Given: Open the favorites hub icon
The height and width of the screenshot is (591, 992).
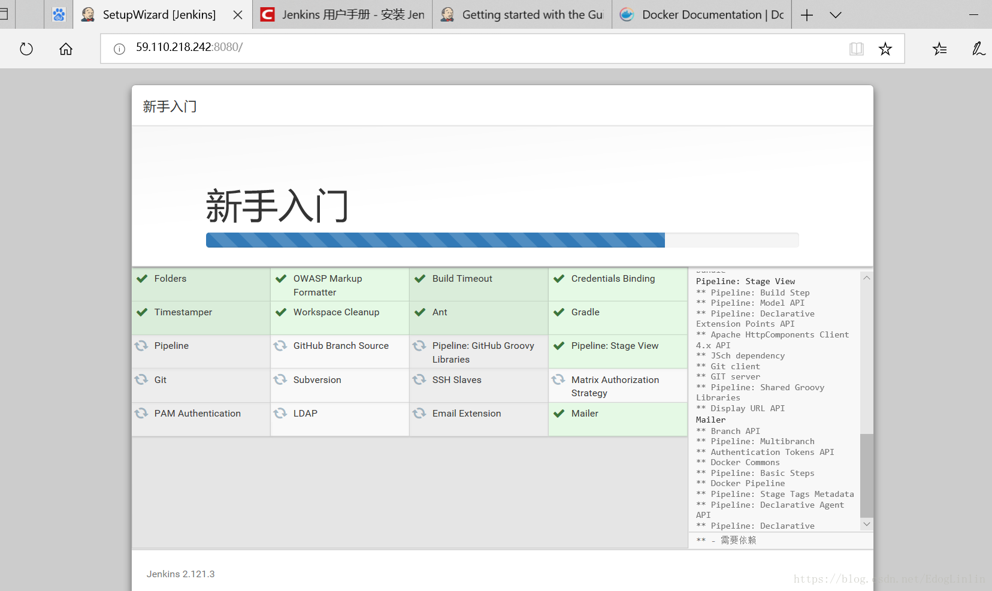Looking at the screenshot, I should (x=939, y=49).
